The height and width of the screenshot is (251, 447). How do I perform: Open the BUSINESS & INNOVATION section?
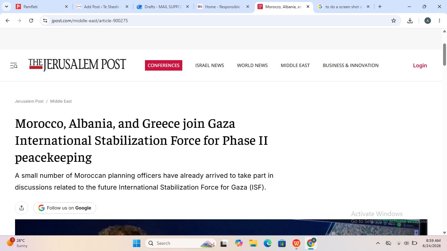[351, 65]
